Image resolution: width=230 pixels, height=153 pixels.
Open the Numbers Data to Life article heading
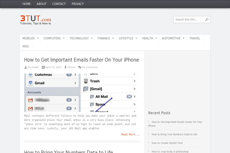coord(69,151)
